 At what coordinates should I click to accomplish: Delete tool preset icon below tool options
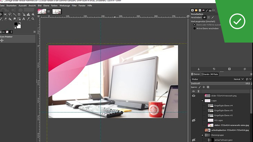pos(229,69)
